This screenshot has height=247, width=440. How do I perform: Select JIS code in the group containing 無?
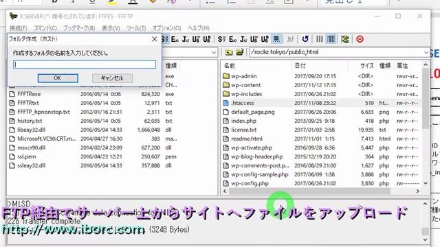pyautogui.click(x=243, y=39)
